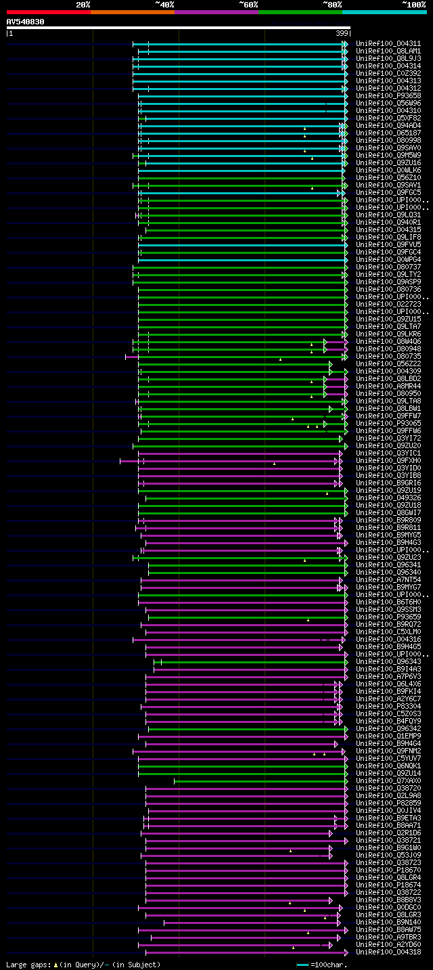The image size is (433, 970).
Task: Open UniRef100_Q0WLK6 hit
Action: (x=388, y=171)
